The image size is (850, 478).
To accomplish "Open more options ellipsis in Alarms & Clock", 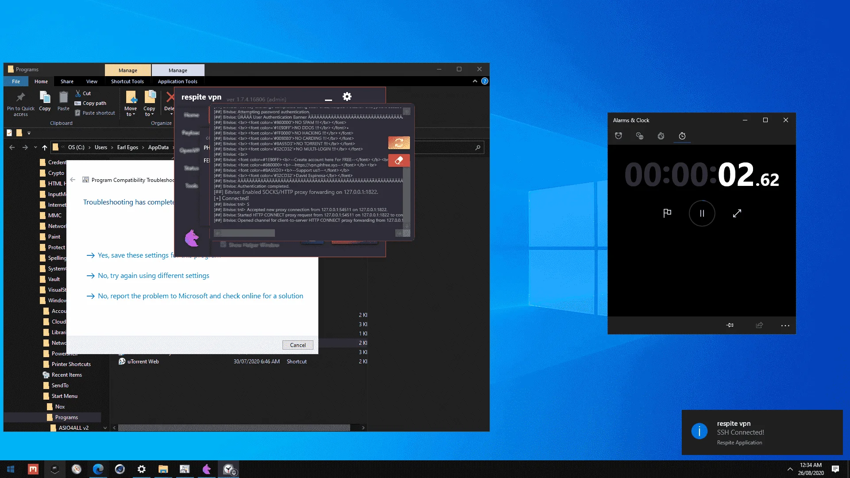I will coord(785,325).
